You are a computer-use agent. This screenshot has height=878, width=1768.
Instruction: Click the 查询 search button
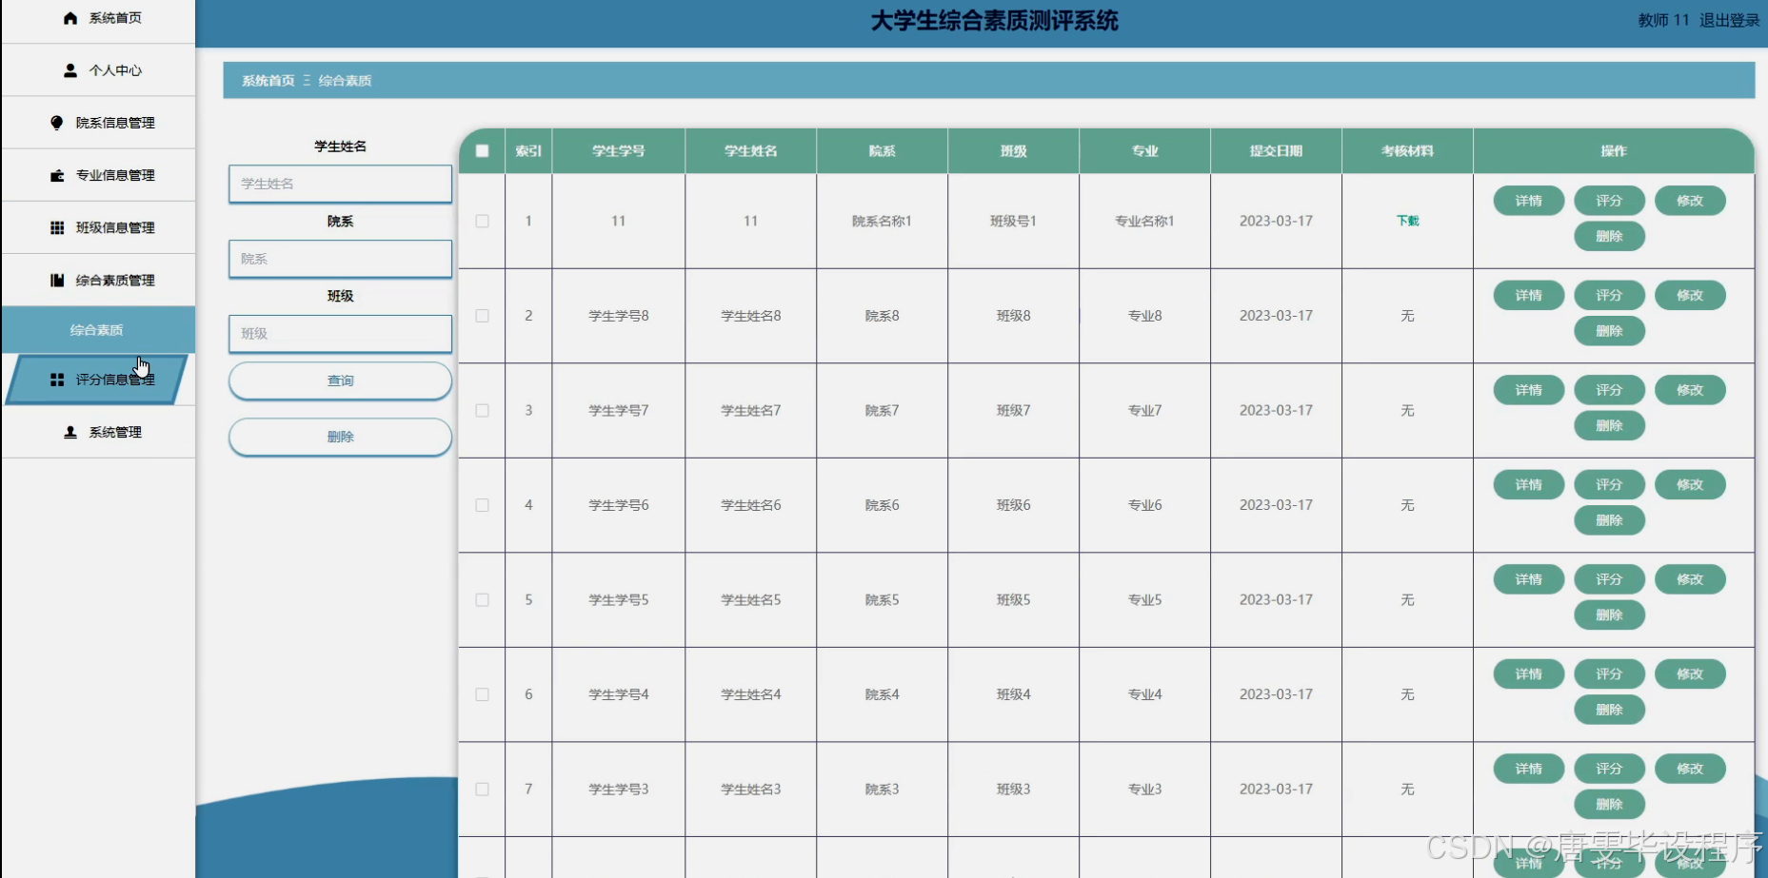coord(340,380)
